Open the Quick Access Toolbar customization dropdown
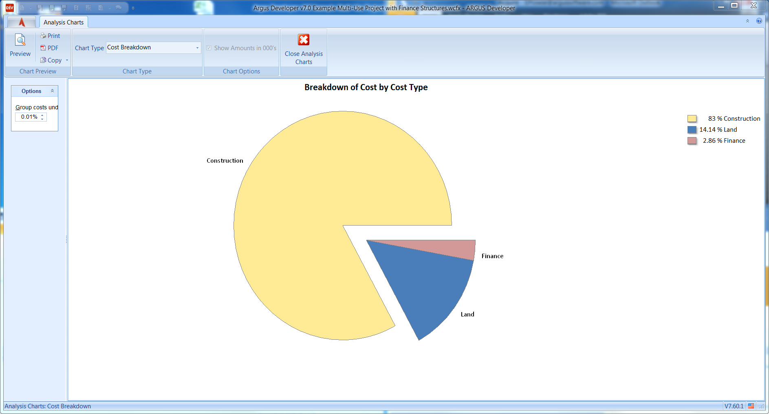 [x=132, y=7]
